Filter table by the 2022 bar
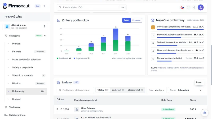 point(79,49)
